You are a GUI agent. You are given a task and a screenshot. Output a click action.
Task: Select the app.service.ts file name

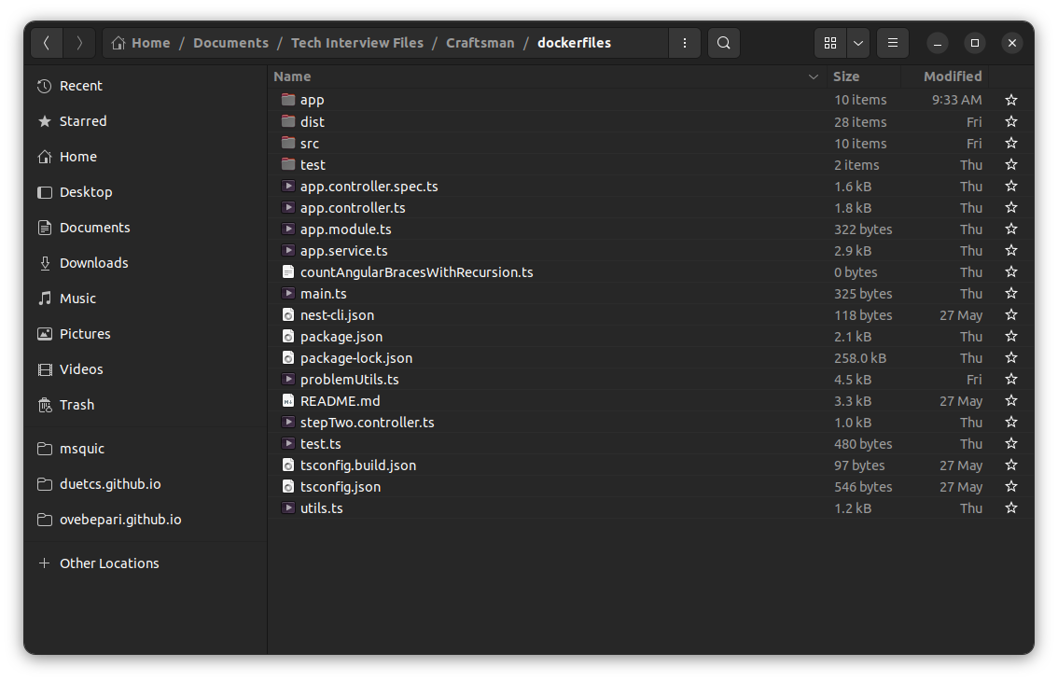344,251
